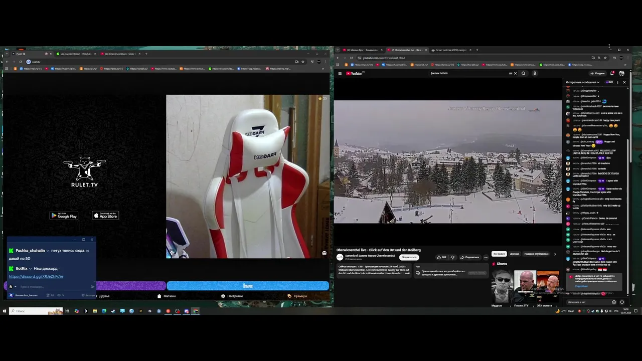Click the overlay chat message input
This screenshot has height=361, width=642.
tap(53, 287)
